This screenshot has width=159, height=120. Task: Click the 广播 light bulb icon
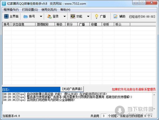coord(96,16)
